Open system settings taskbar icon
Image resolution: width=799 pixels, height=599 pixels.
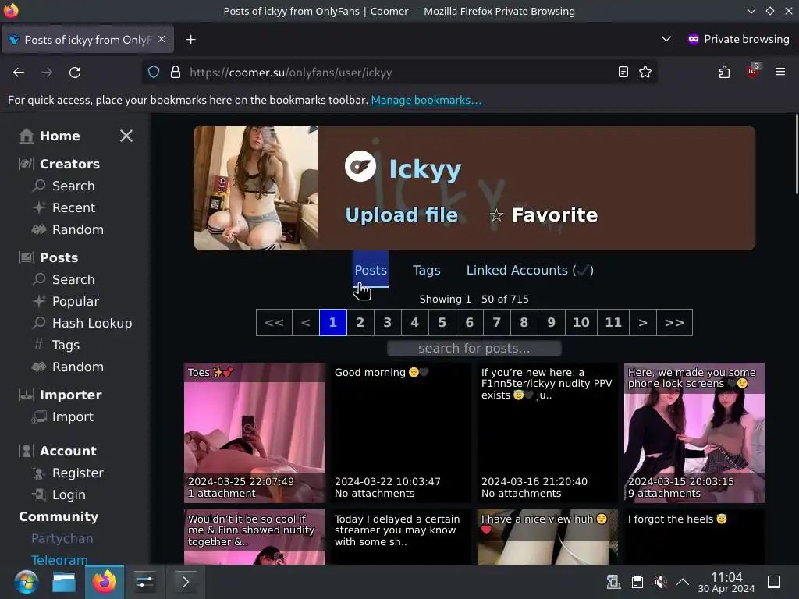144,582
